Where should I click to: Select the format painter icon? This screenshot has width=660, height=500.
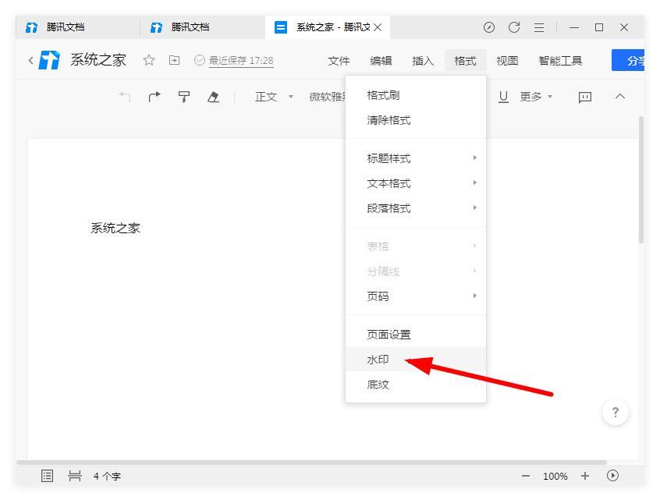(x=184, y=97)
